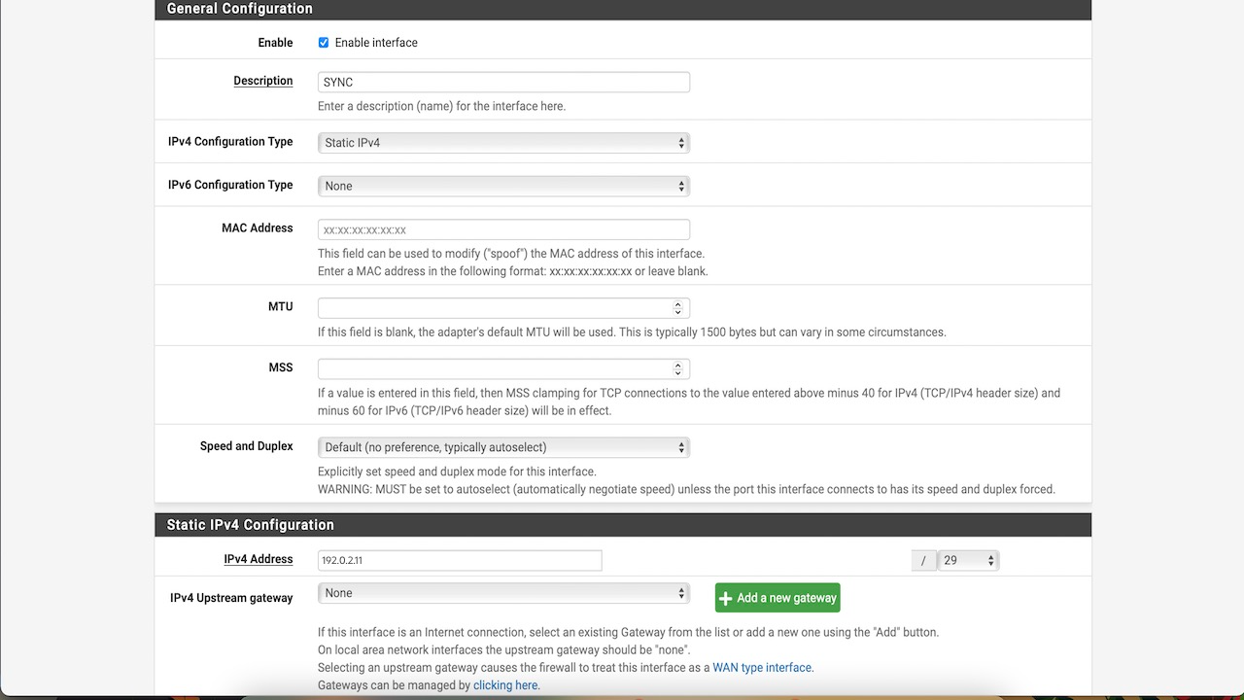Click the underlined Description field label

pyautogui.click(x=262, y=81)
